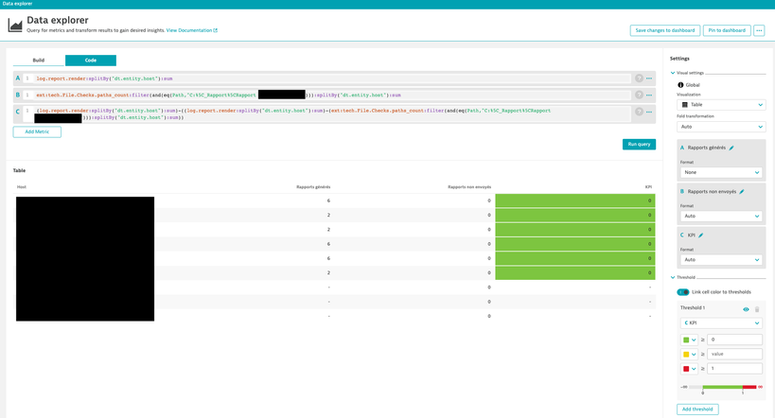
Task: Delete Threshold 1 with trash icon
Action: (757, 309)
